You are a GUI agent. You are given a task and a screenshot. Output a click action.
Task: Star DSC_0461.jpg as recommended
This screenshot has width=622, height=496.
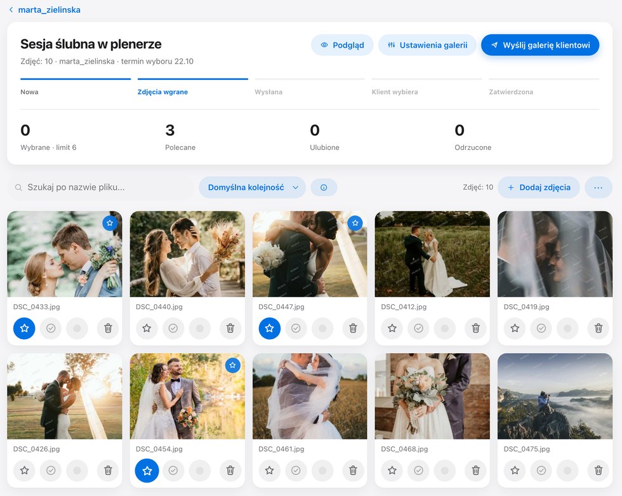tap(270, 470)
